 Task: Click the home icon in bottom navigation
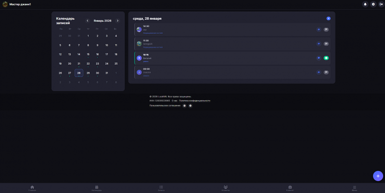pos(32,188)
